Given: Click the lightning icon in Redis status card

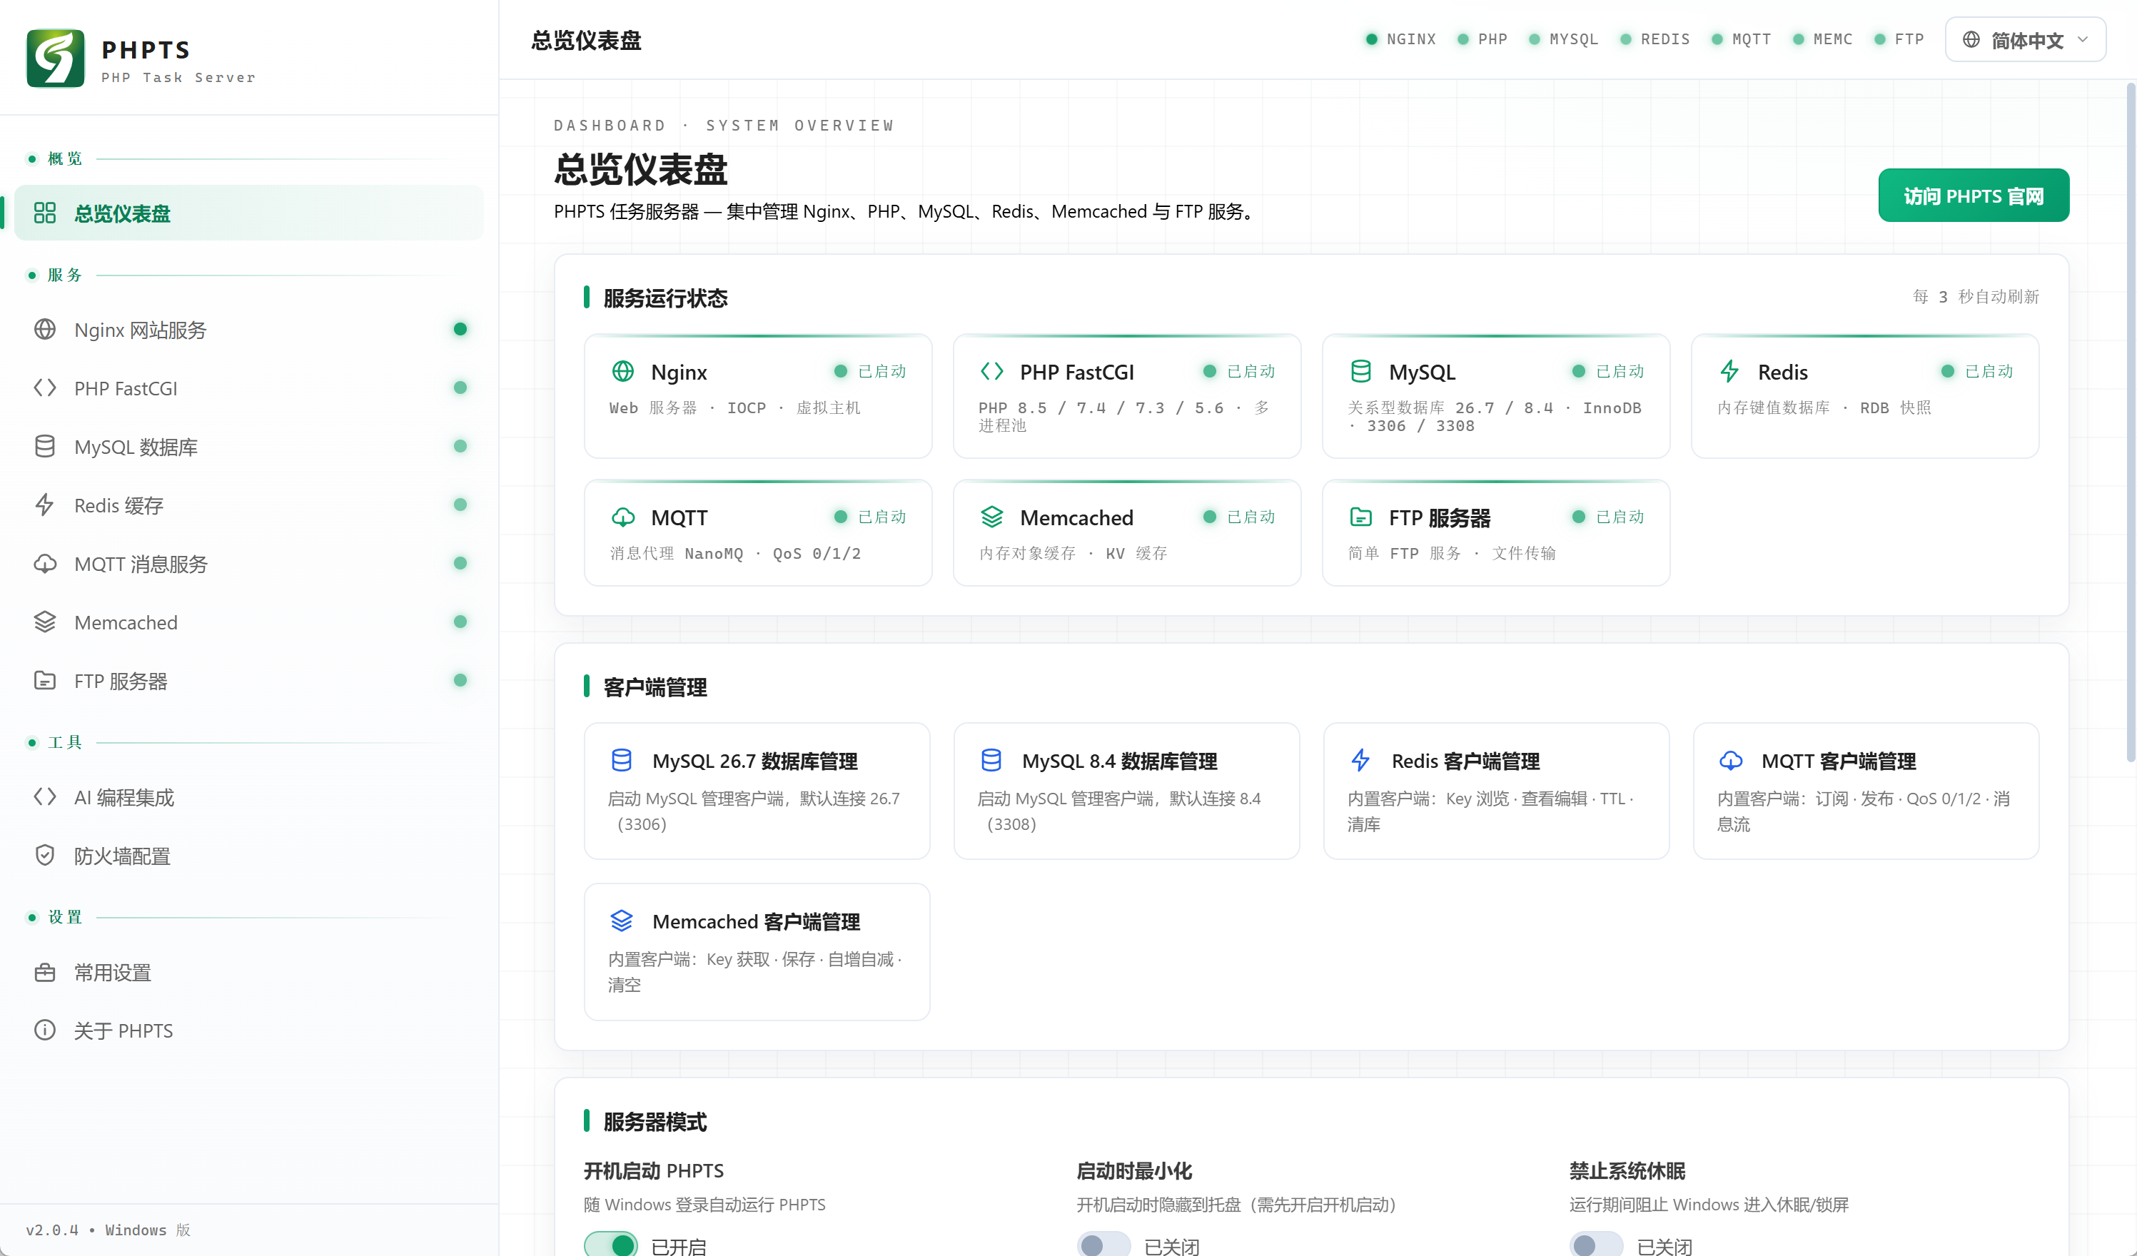Looking at the screenshot, I should (x=1729, y=372).
